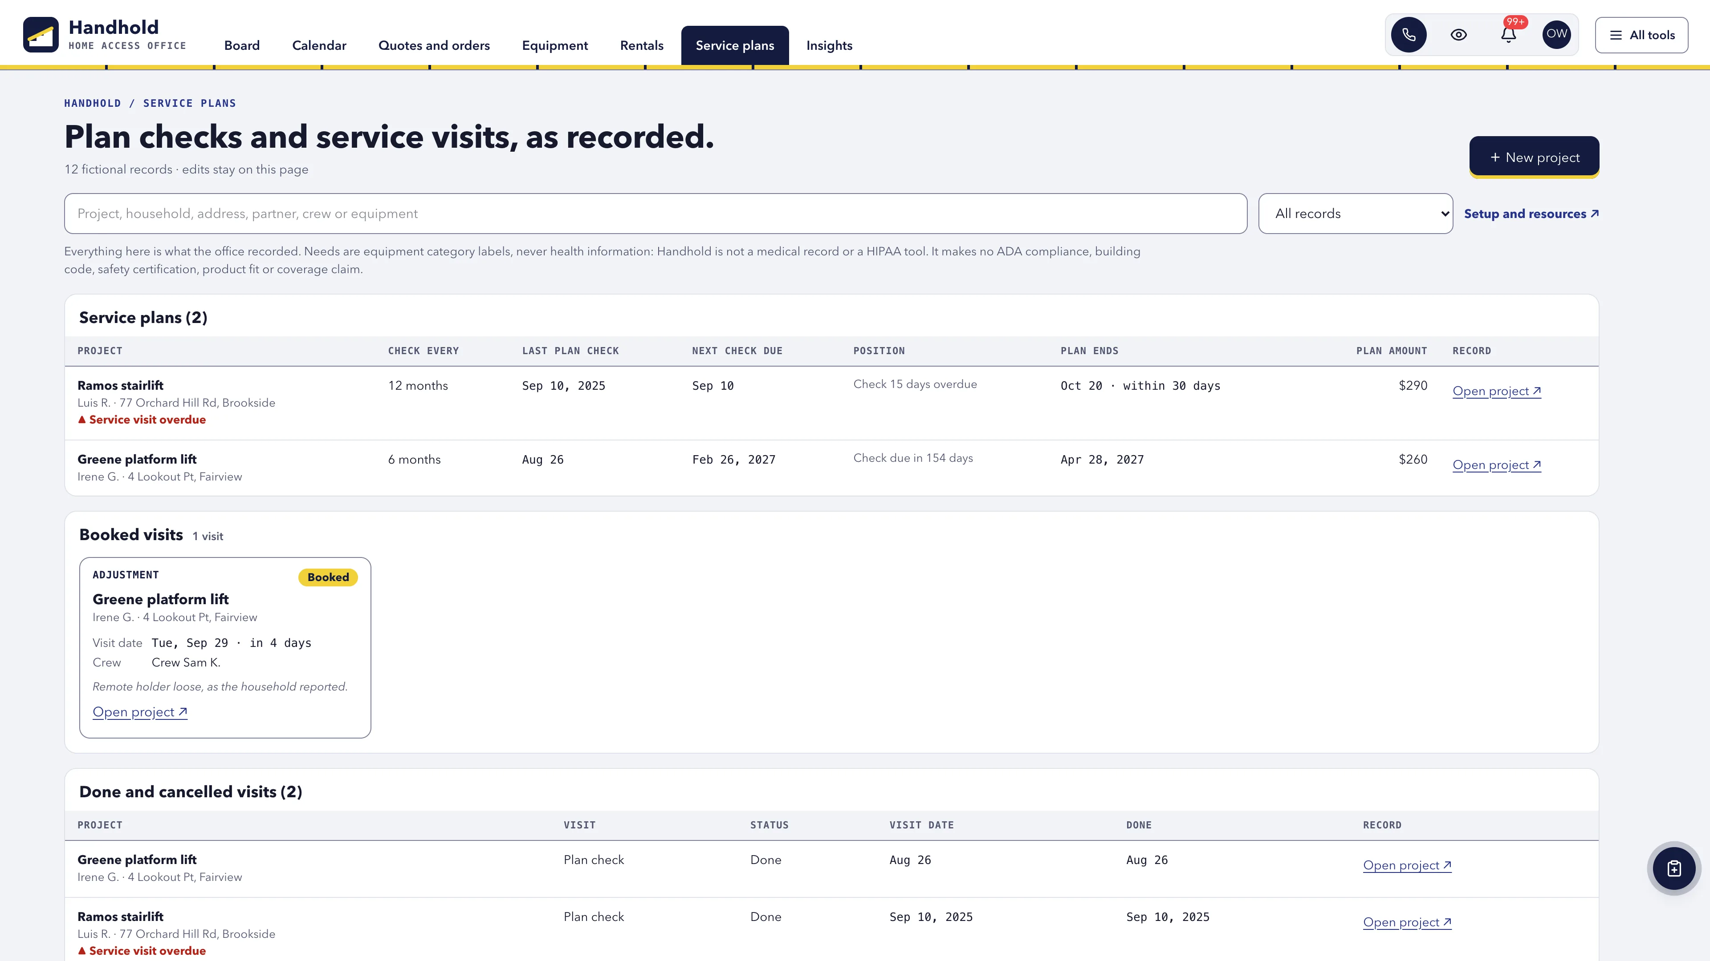This screenshot has height=961, width=1710.
Task: Open project for Greene platform lift plan
Action: [1496, 465]
